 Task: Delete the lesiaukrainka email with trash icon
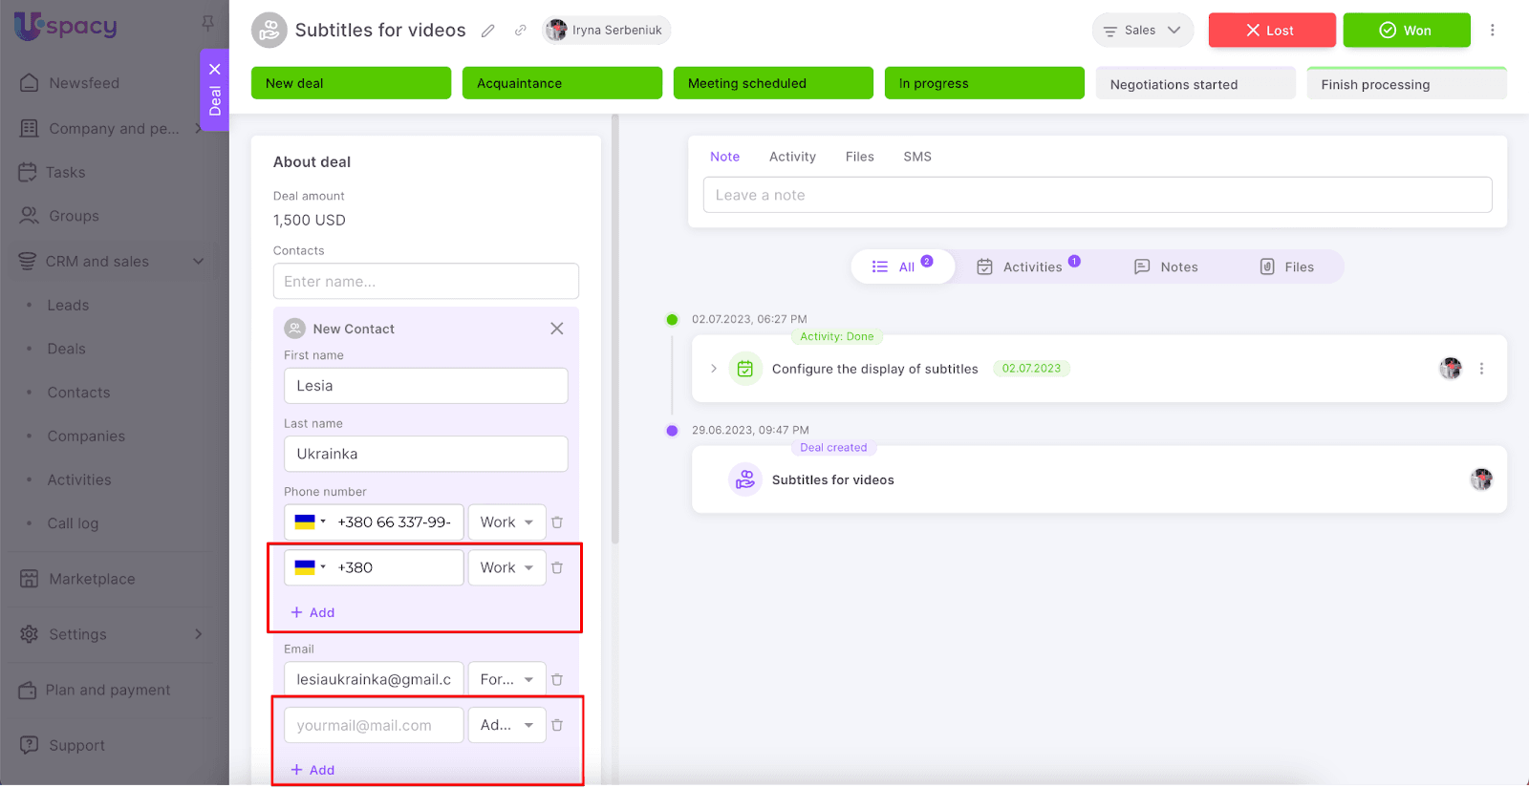(557, 680)
